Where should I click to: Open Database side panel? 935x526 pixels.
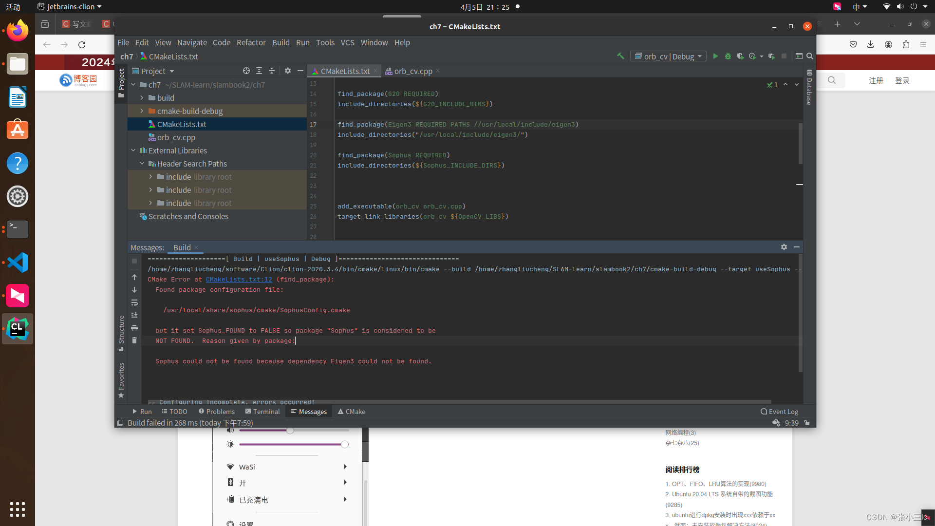809,88
